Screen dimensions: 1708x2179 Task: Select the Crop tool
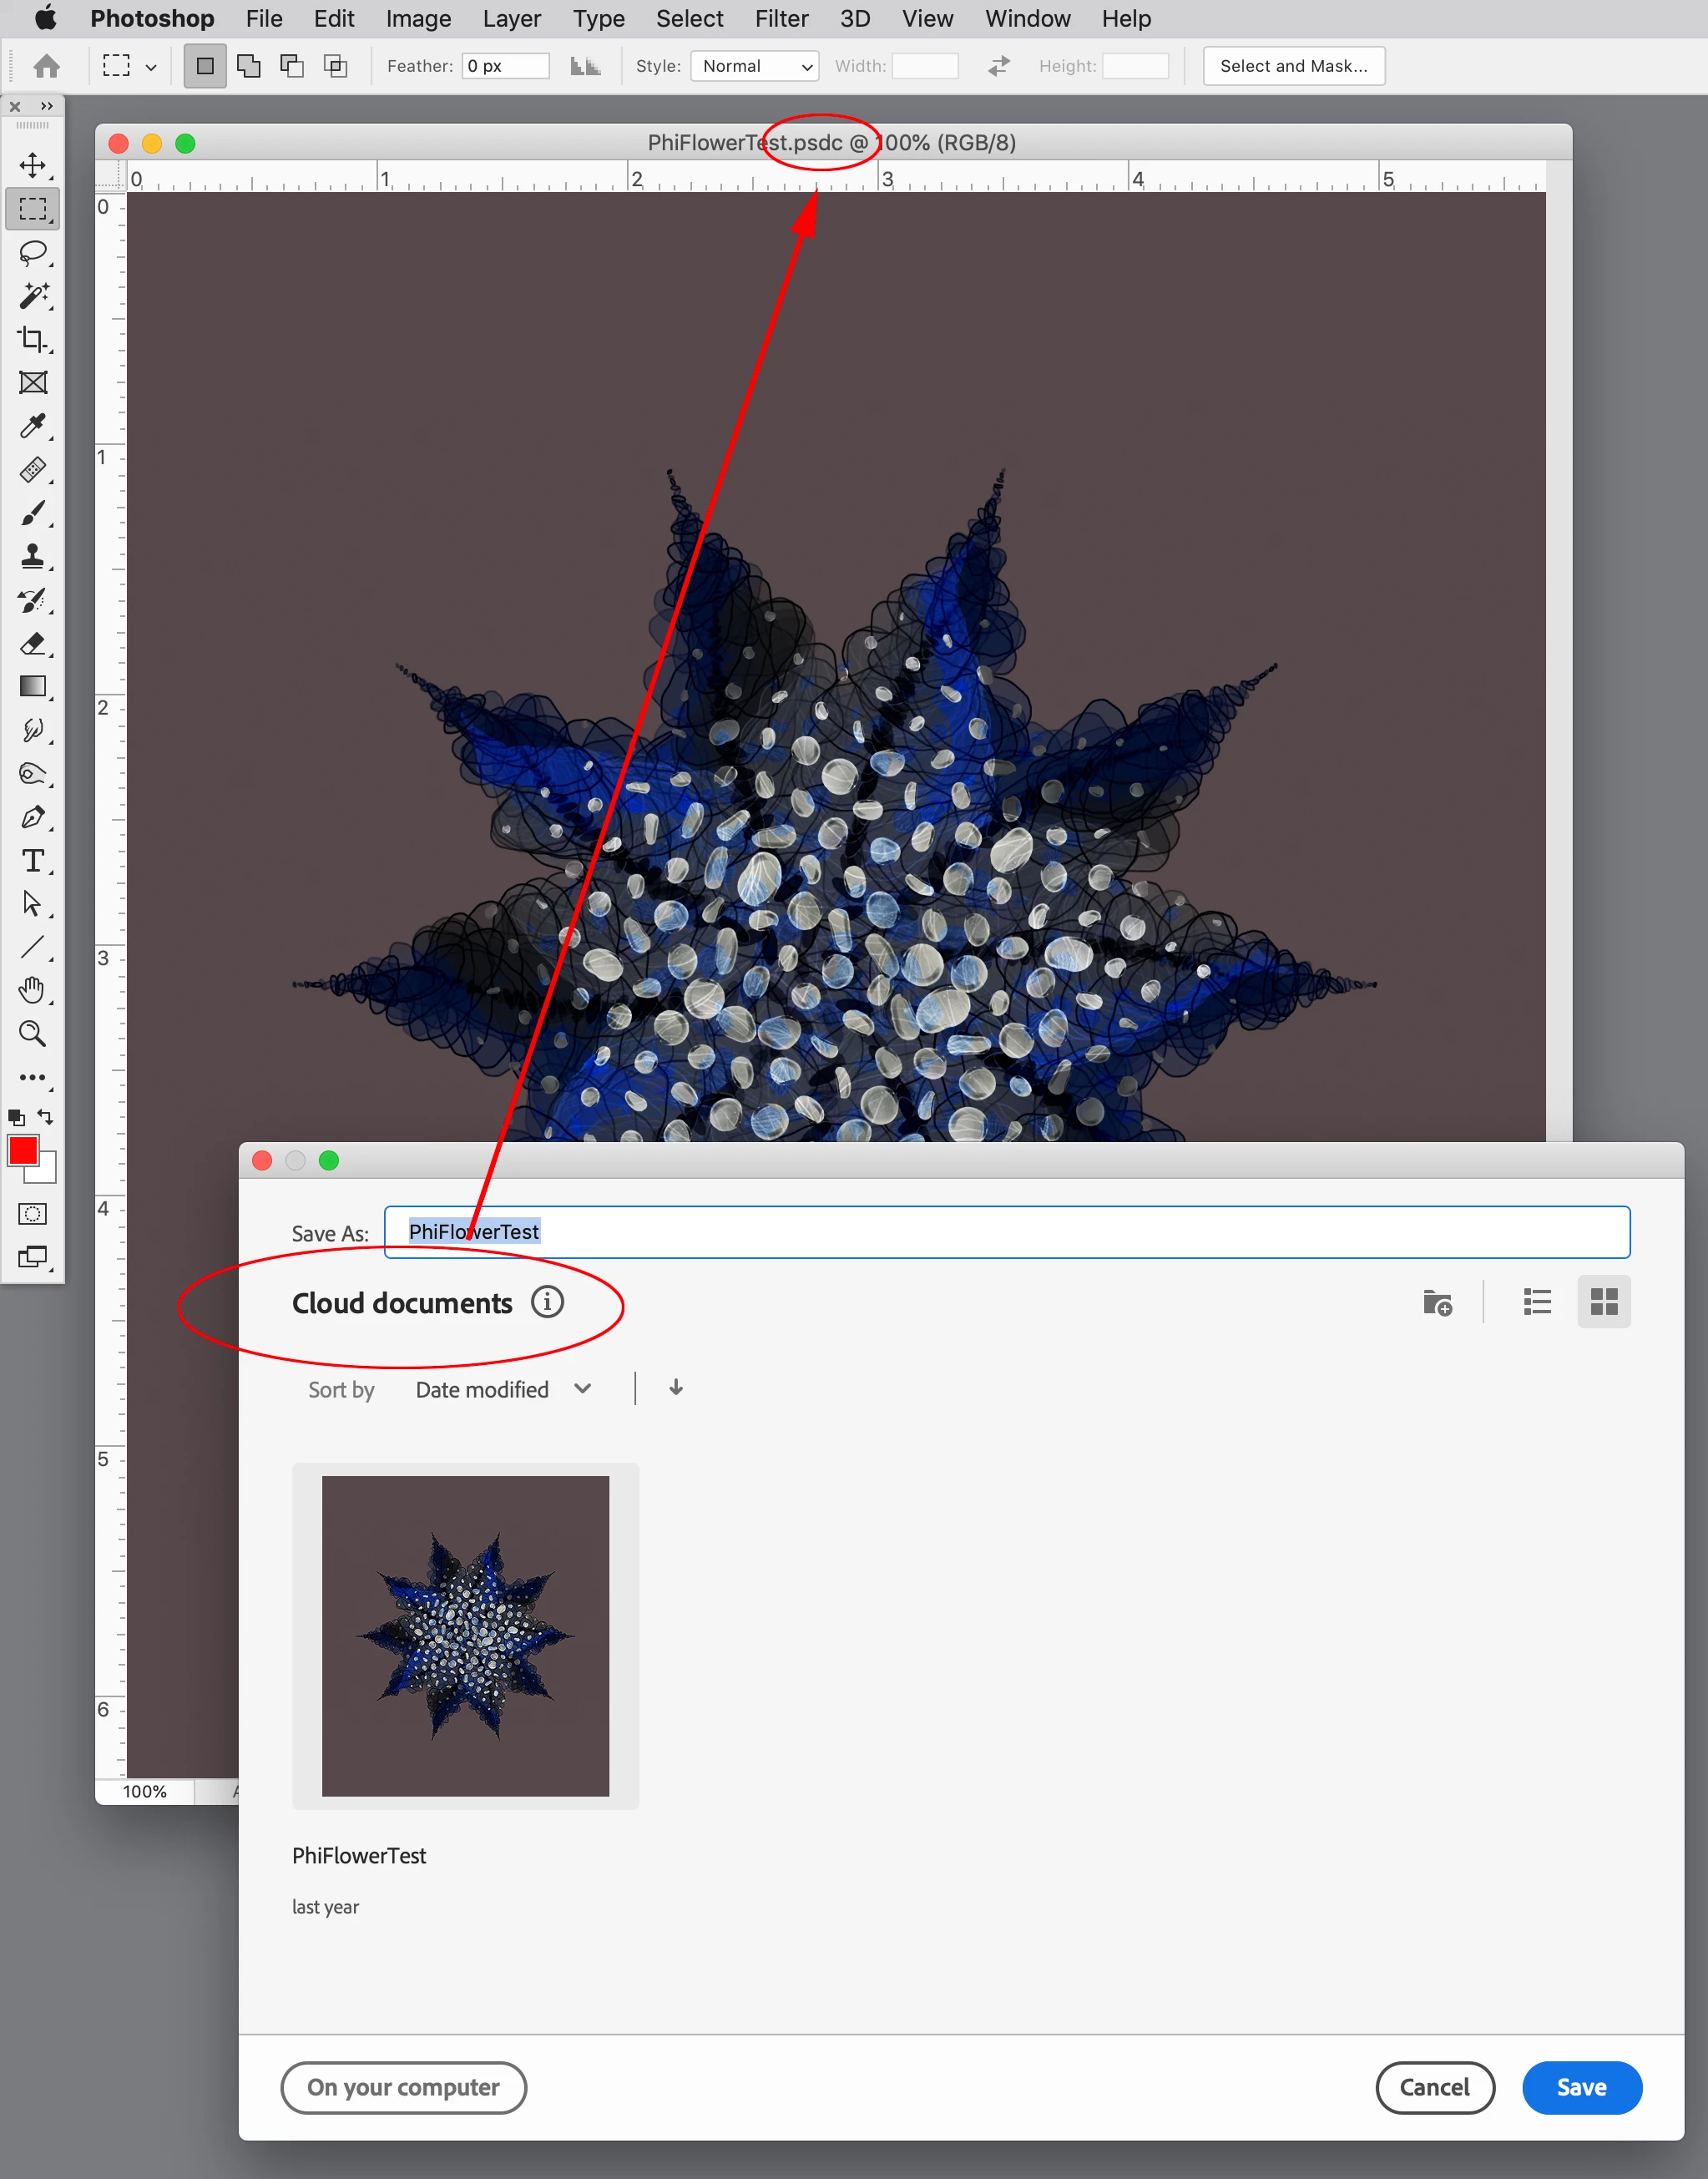point(32,339)
